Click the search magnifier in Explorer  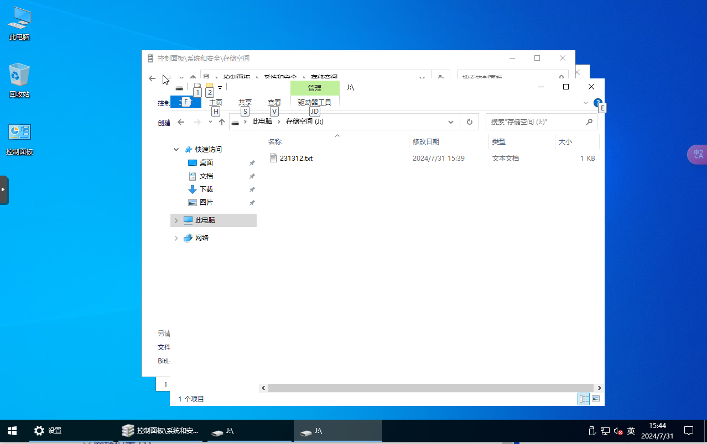589,122
